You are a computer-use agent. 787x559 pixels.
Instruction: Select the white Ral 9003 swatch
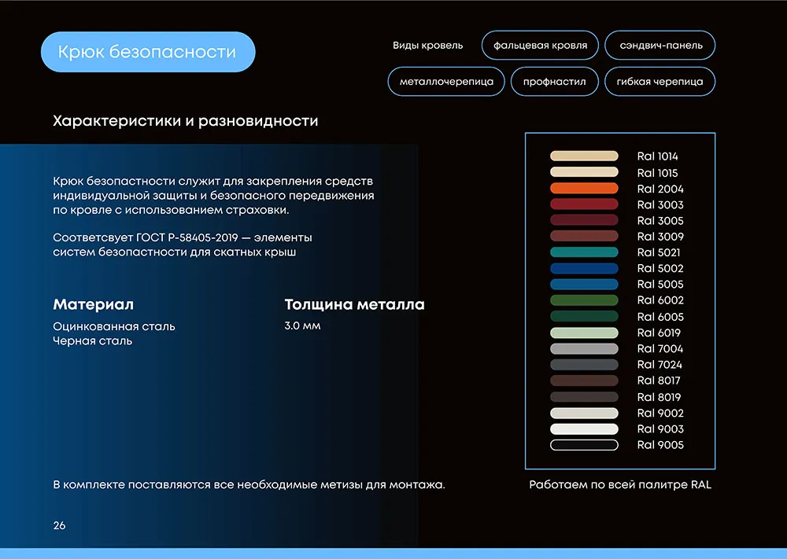pyautogui.click(x=584, y=429)
